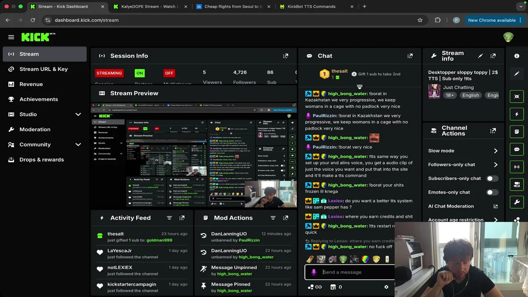Open AI Chat Moderation external link

[495, 206]
